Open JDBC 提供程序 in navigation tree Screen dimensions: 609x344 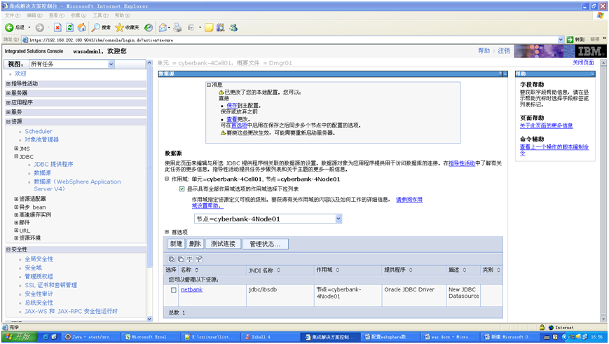53,164
